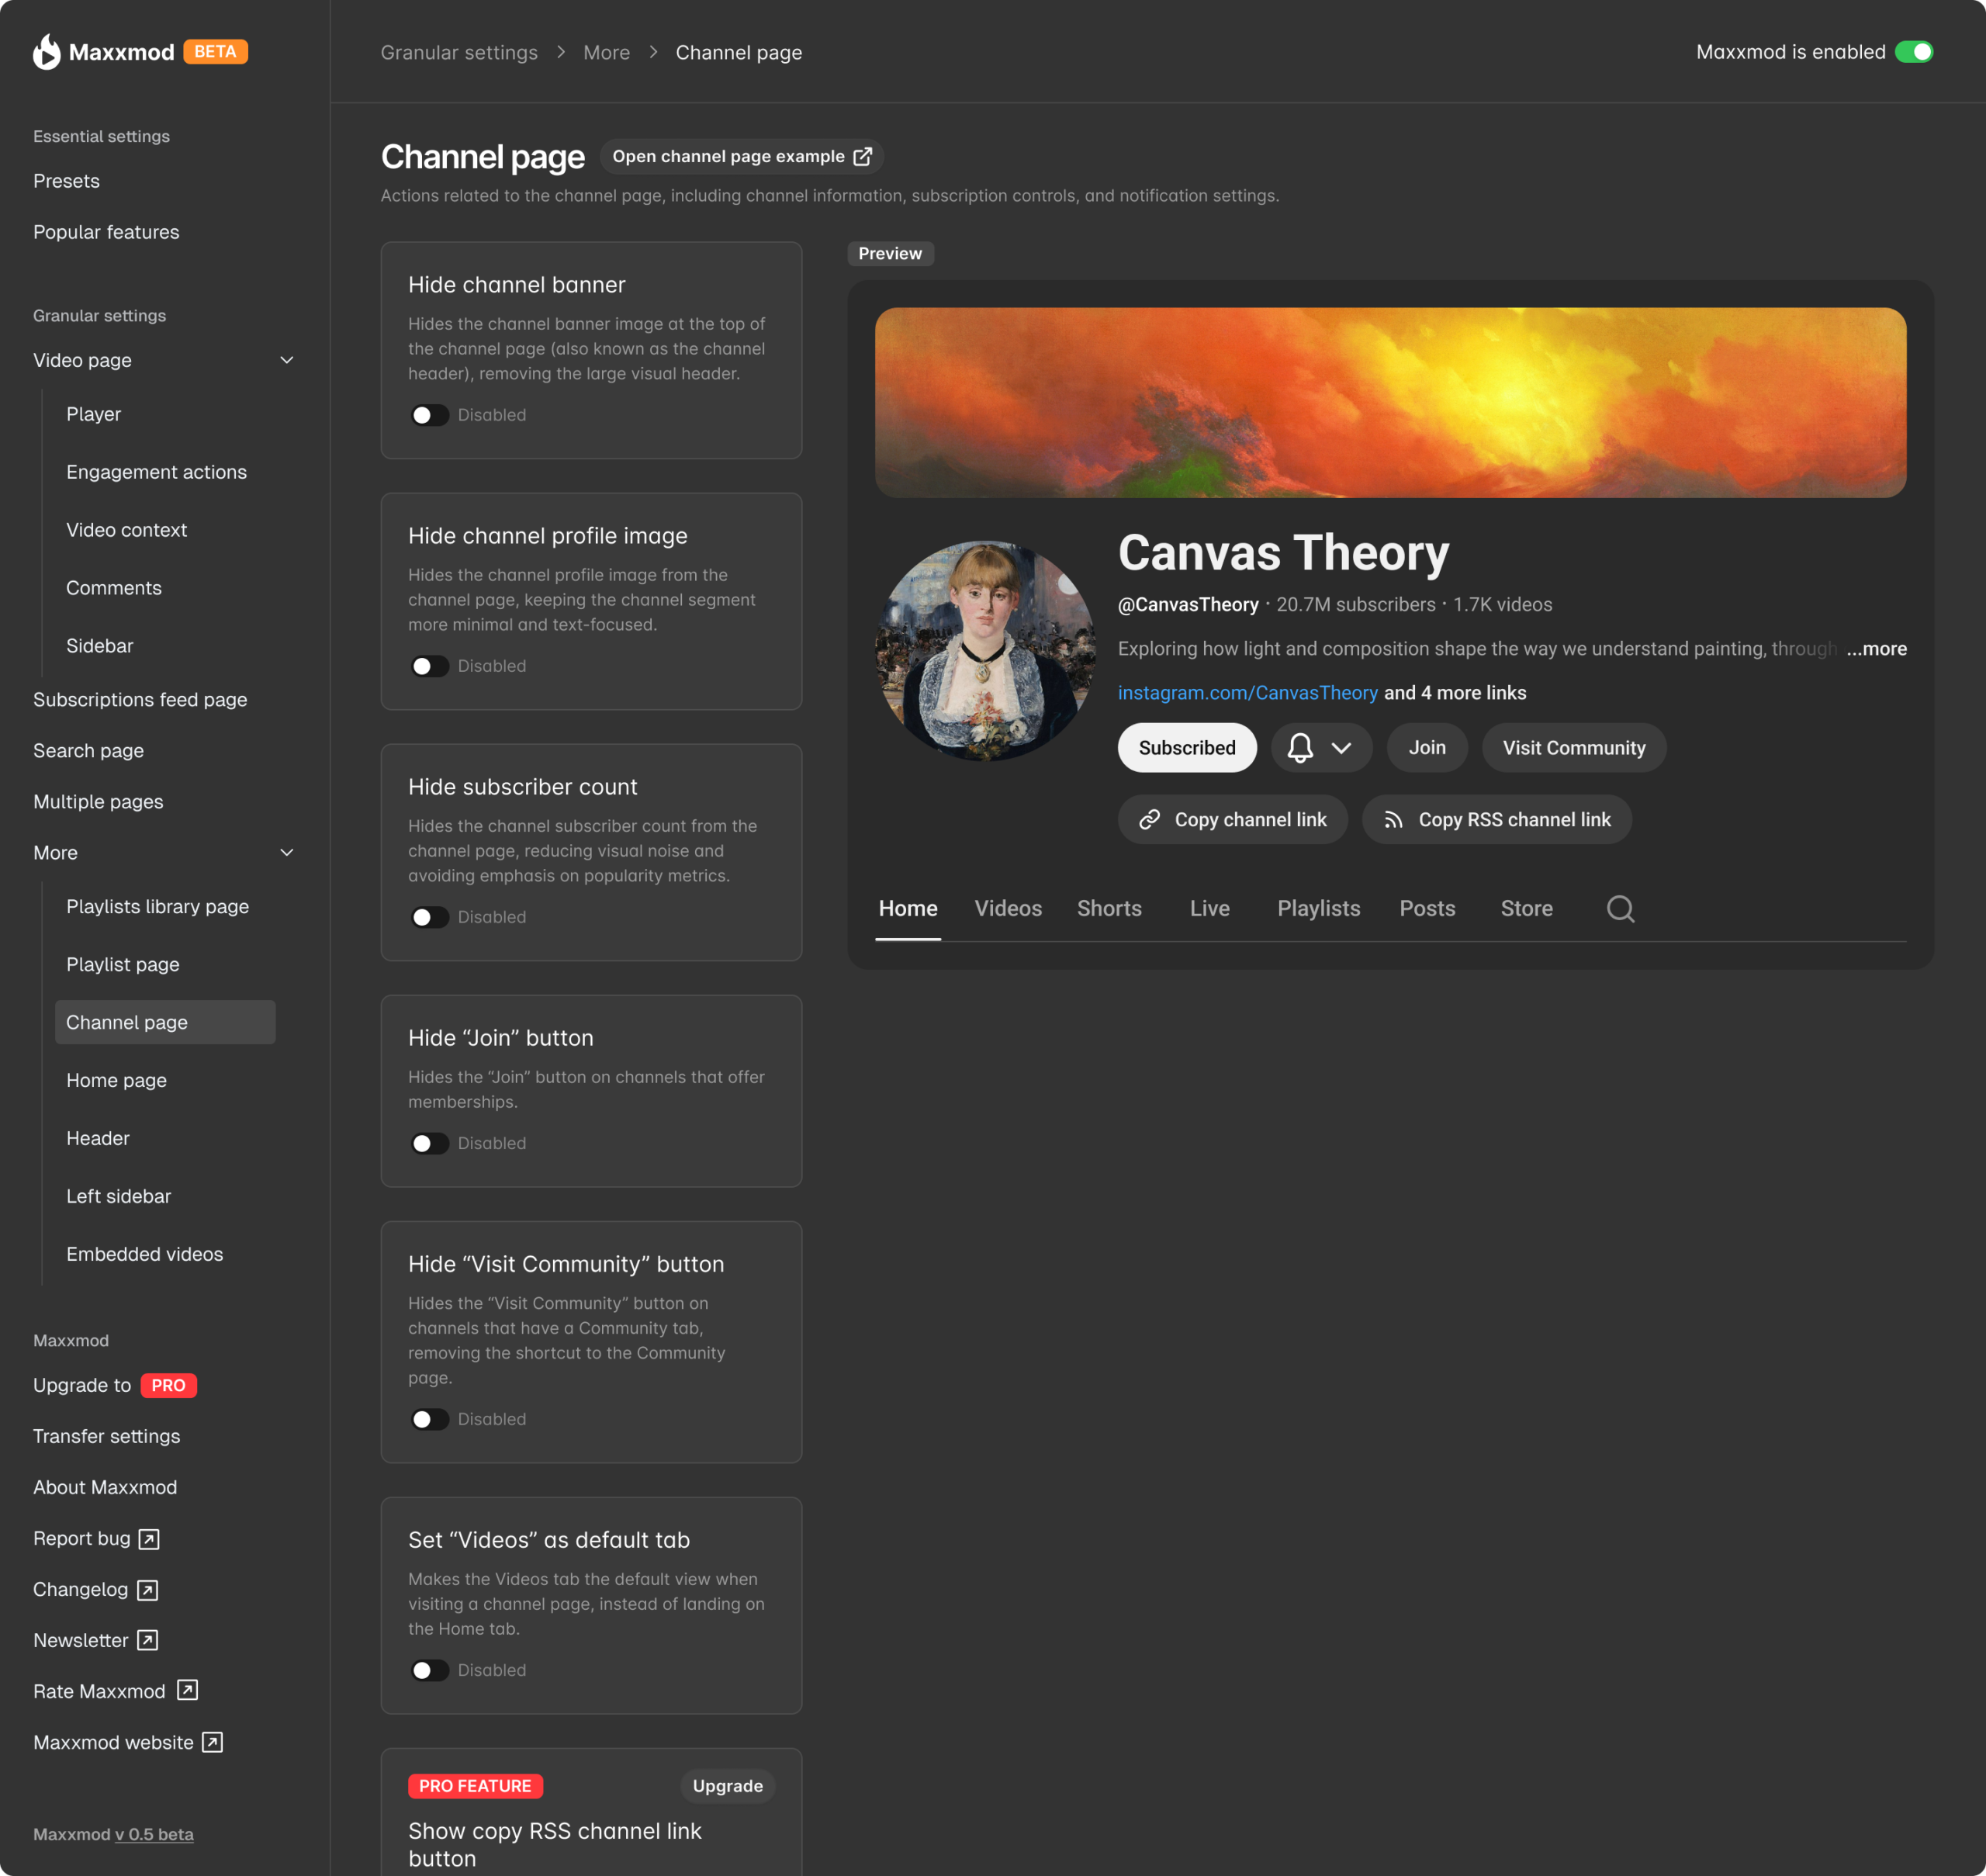Image resolution: width=1986 pixels, height=1876 pixels.
Task: Open the notification bell dropdown chevron
Action: click(1341, 748)
